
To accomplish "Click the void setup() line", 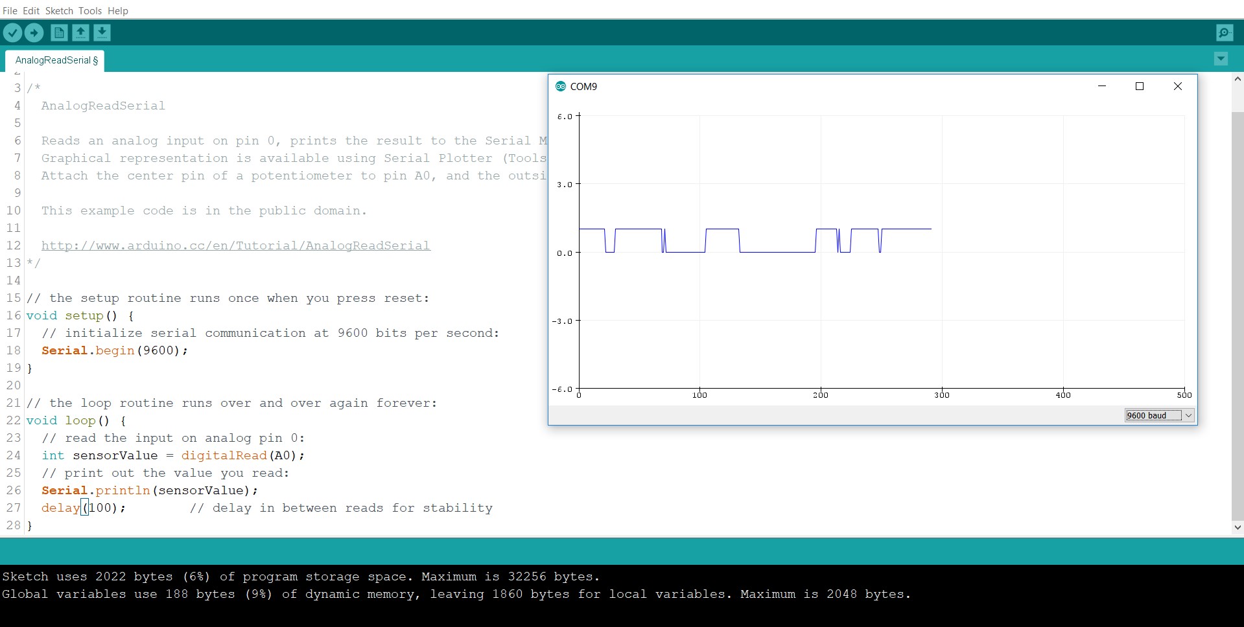I will (x=80, y=315).
